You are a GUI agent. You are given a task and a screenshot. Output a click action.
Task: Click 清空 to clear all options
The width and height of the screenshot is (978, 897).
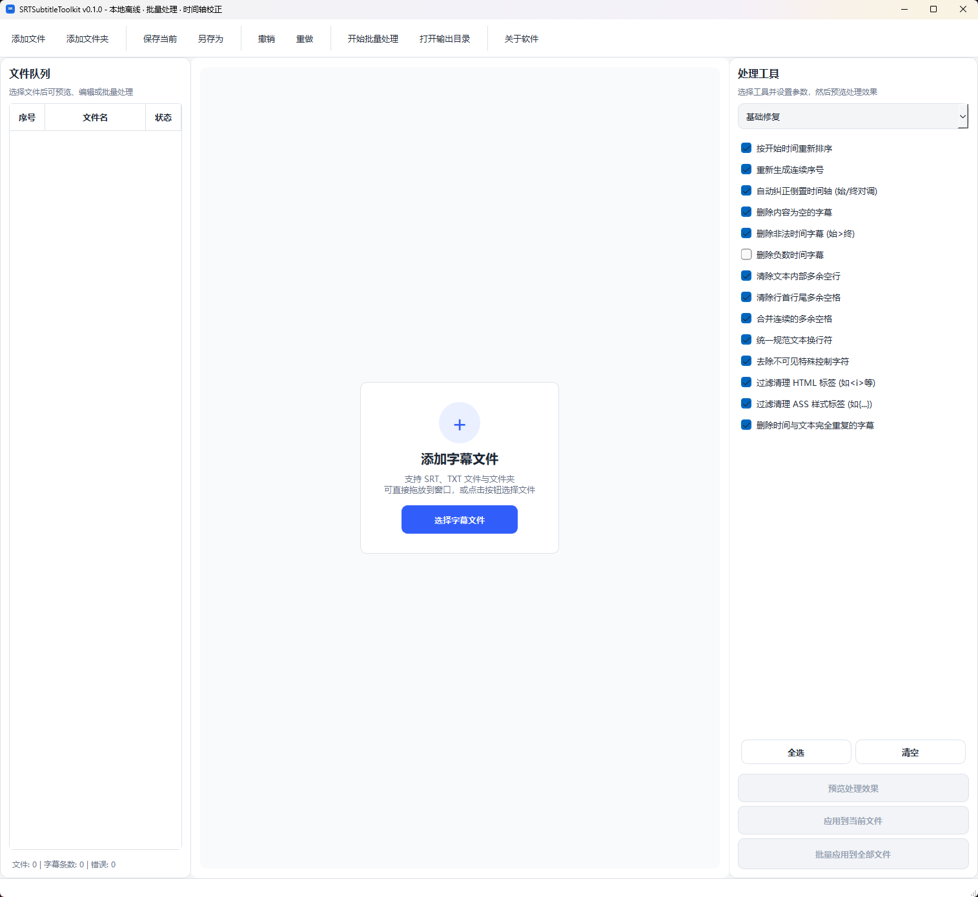910,752
